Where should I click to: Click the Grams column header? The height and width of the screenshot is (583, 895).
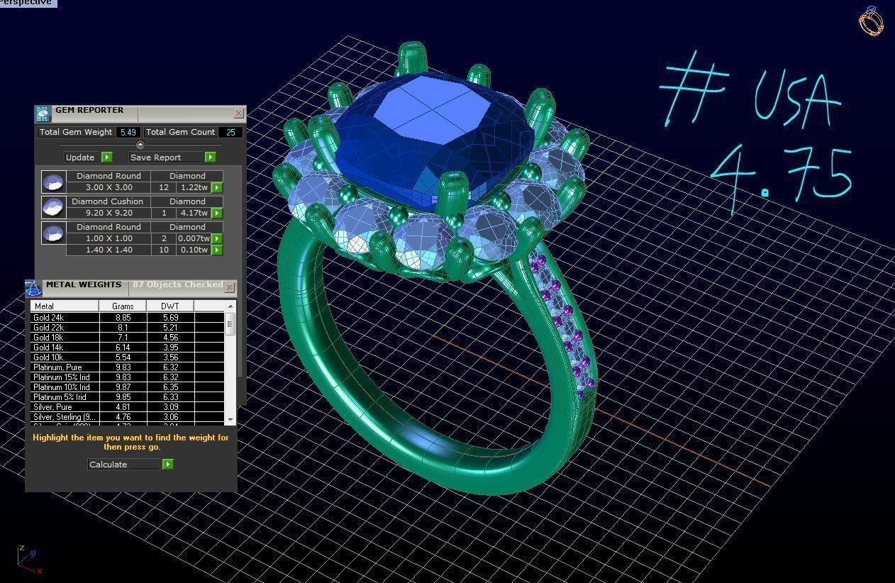pos(123,306)
